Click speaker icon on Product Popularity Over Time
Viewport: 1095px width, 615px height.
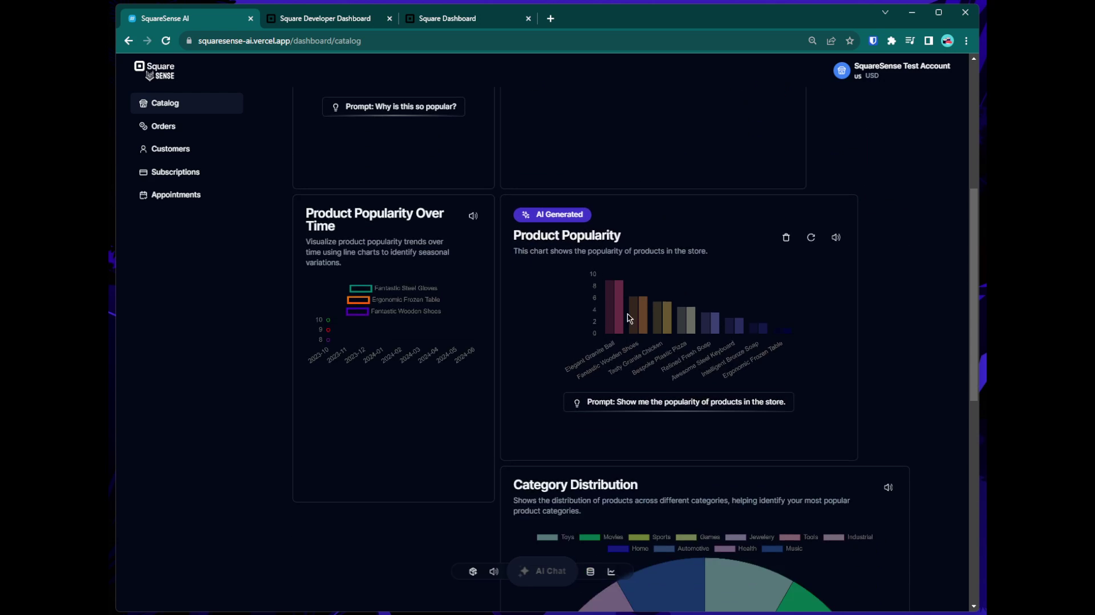tap(473, 216)
